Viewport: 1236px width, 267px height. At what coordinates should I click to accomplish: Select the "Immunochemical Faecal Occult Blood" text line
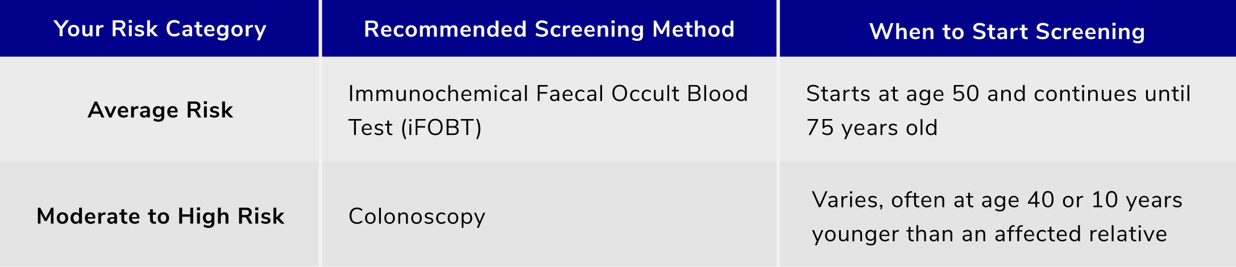(x=548, y=94)
